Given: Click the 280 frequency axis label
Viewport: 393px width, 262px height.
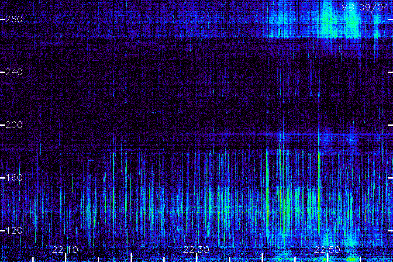Looking at the screenshot, I should pyautogui.click(x=14, y=19).
